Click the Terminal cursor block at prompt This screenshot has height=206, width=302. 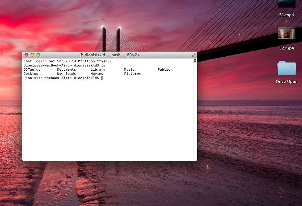click(x=102, y=78)
